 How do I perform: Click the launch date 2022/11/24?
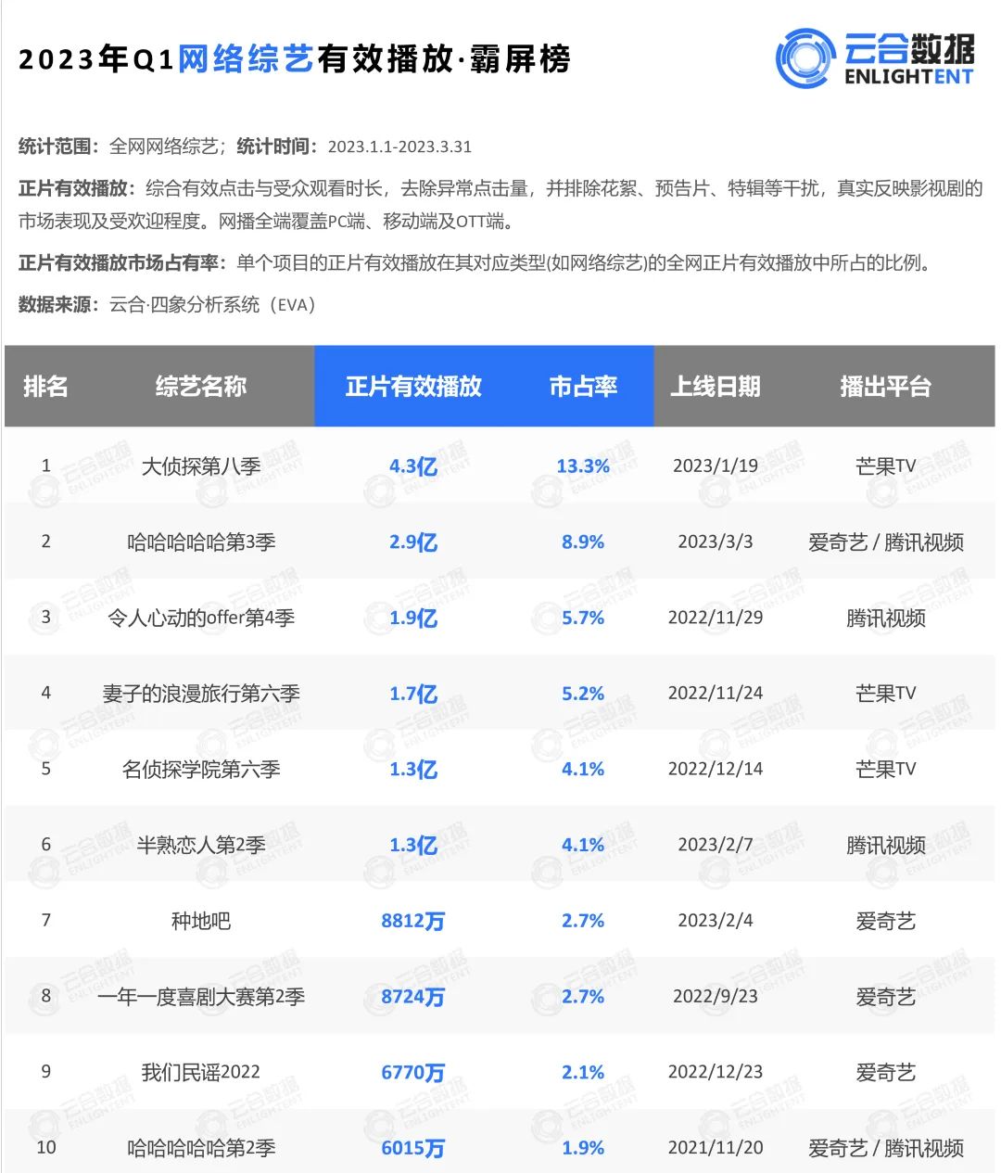(x=716, y=694)
